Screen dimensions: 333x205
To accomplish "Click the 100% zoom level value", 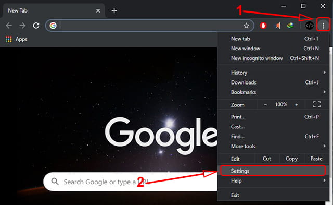I will 281,104.
